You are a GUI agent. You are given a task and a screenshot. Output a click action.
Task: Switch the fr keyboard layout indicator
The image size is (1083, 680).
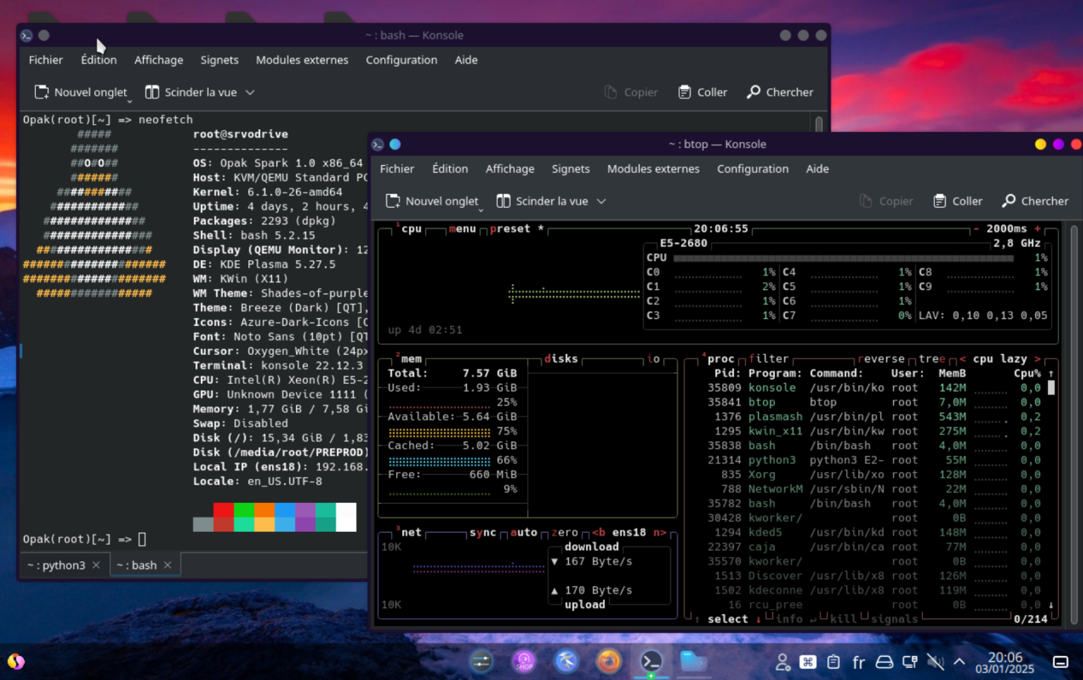pyautogui.click(x=859, y=662)
